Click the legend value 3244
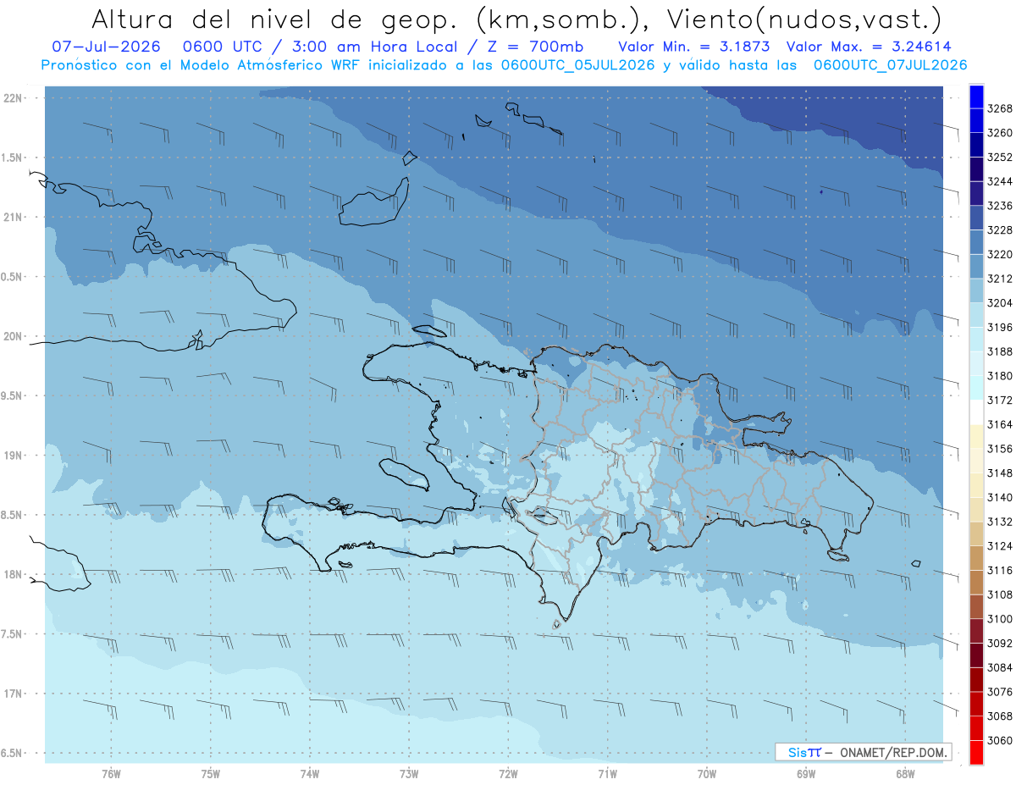 coord(999,181)
